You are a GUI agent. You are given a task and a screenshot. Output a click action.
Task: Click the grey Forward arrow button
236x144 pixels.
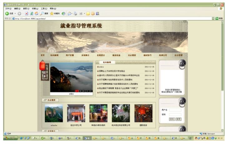tap(19, 14)
